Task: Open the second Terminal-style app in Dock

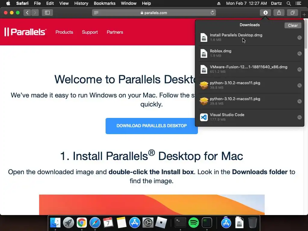Action: click(x=207, y=223)
